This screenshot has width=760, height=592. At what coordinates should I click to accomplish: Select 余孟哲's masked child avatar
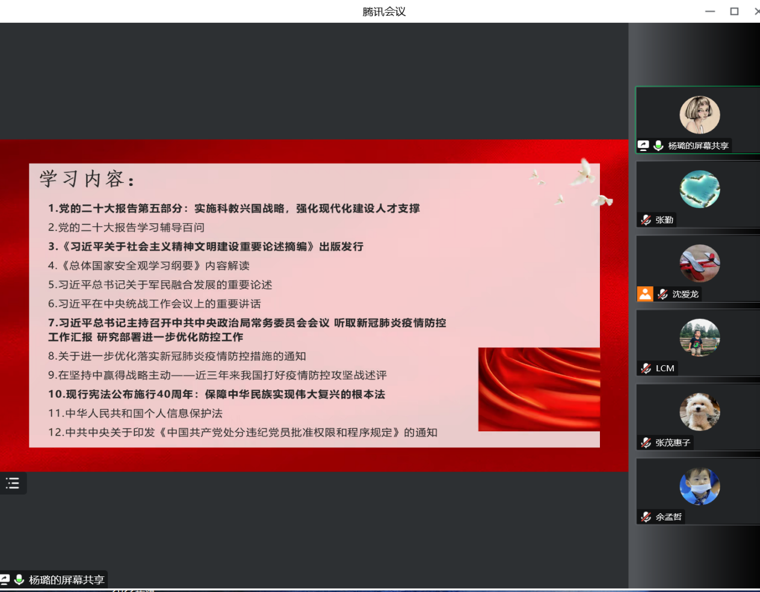(699, 486)
